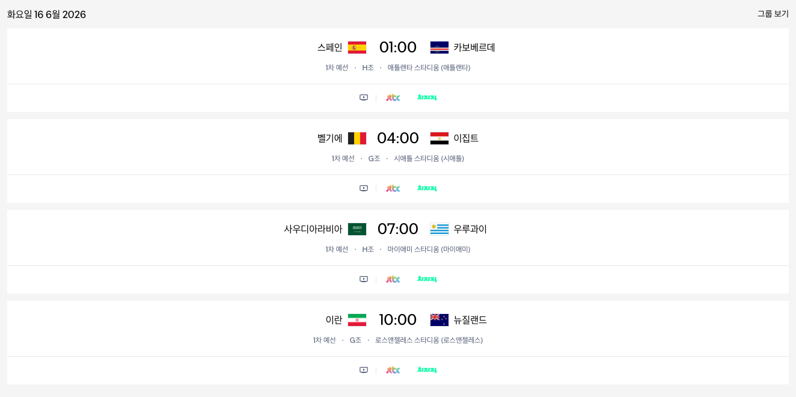Select 뉴질랜드 team name
The height and width of the screenshot is (397, 796).
pos(470,320)
